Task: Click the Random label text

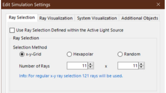Action: coord(132,54)
